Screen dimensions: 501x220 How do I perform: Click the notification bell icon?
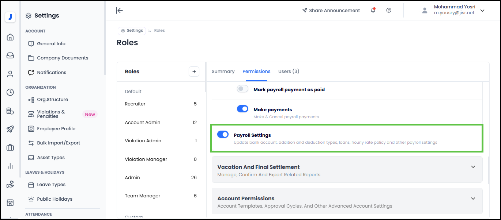(x=373, y=10)
